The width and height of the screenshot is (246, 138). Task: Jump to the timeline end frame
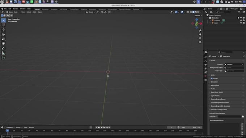109,128
